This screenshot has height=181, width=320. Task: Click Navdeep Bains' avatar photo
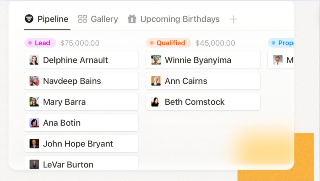click(x=34, y=81)
